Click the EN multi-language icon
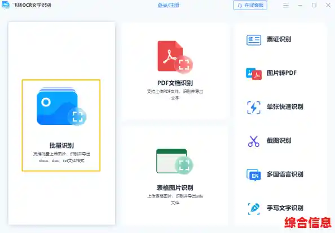The height and width of the screenshot is (233, 335). [254, 175]
